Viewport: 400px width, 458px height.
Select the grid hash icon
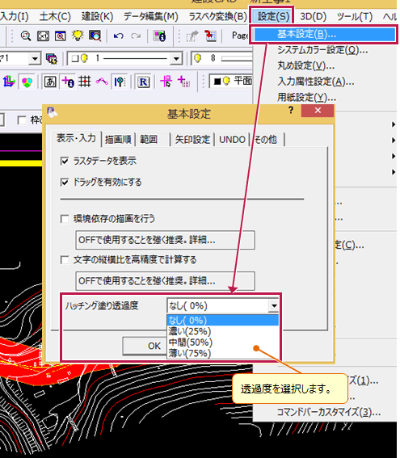84,82
